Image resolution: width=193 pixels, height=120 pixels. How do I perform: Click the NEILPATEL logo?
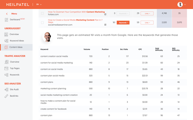pos(18,5)
